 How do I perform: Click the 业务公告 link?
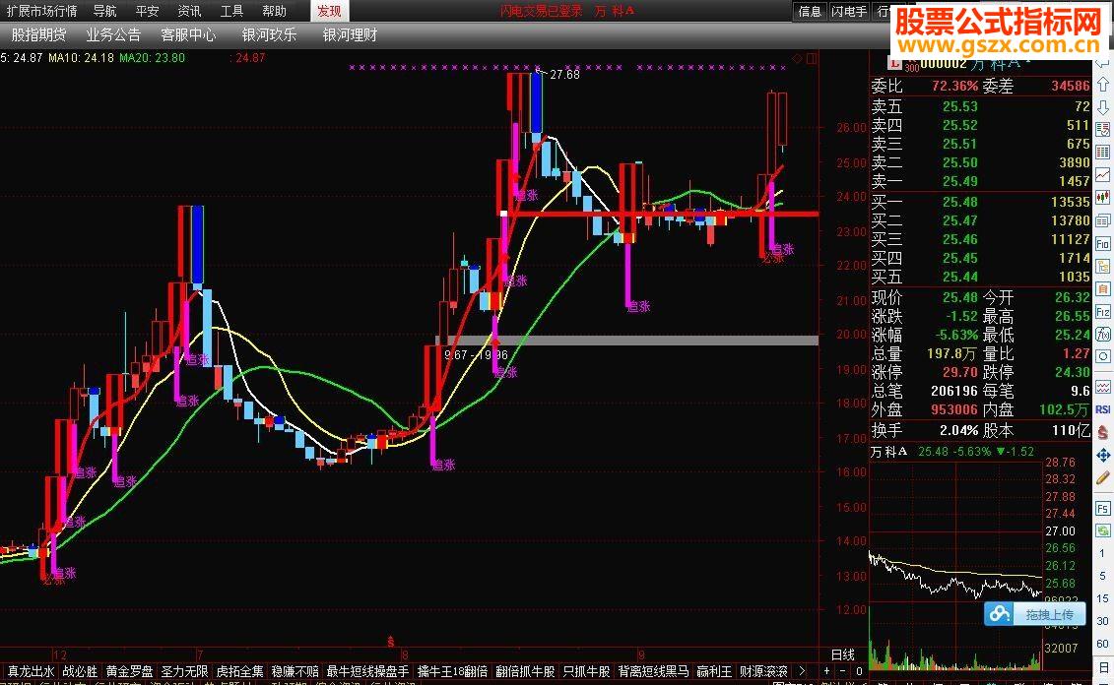pyautogui.click(x=113, y=34)
